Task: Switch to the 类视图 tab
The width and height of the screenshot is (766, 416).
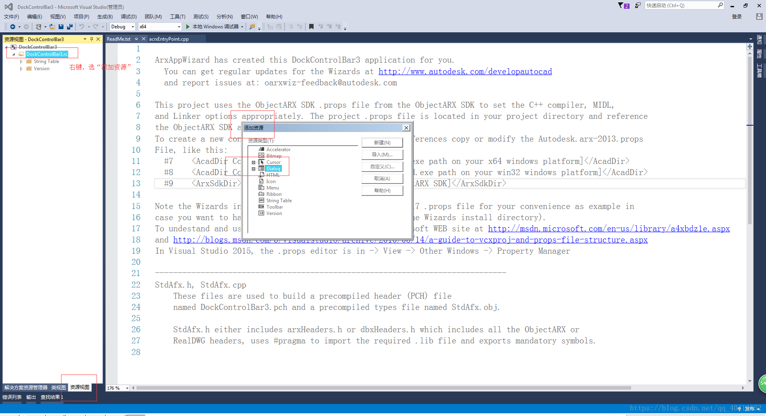Action: pyautogui.click(x=59, y=387)
